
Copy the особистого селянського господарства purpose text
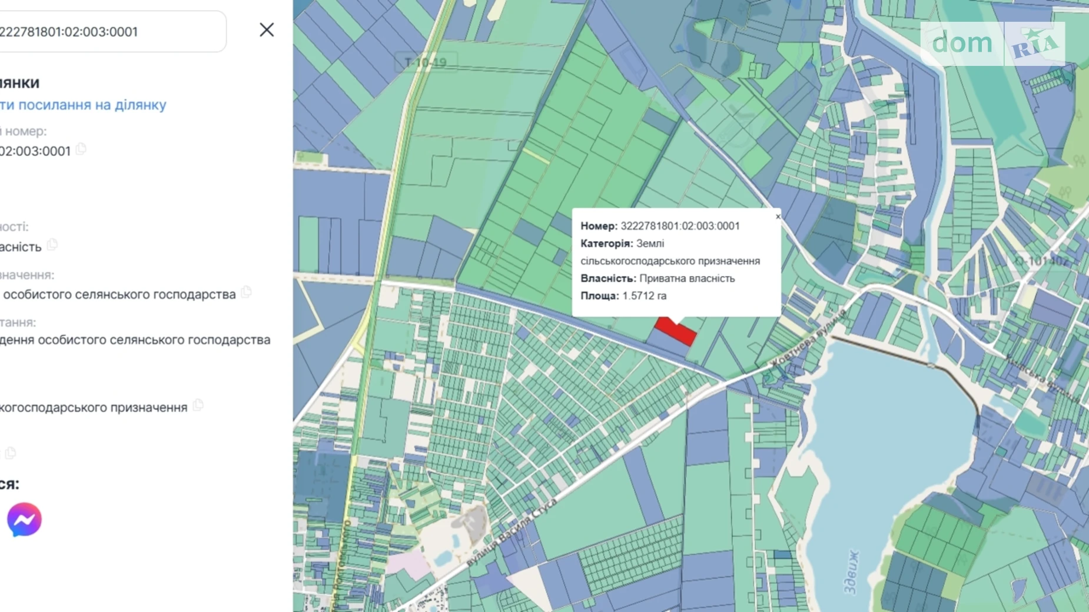pyautogui.click(x=246, y=292)
